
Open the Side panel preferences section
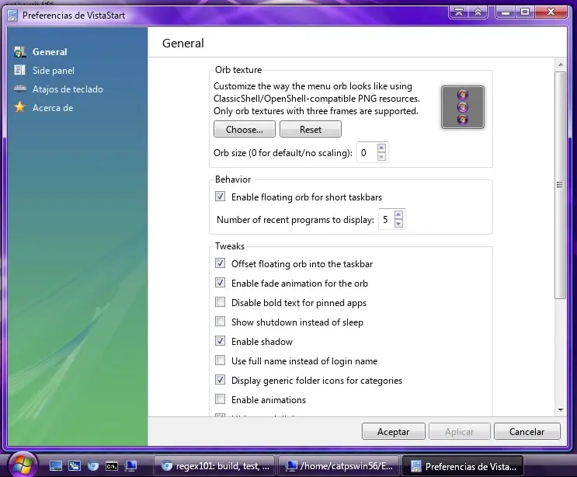[x=44, y=70]
